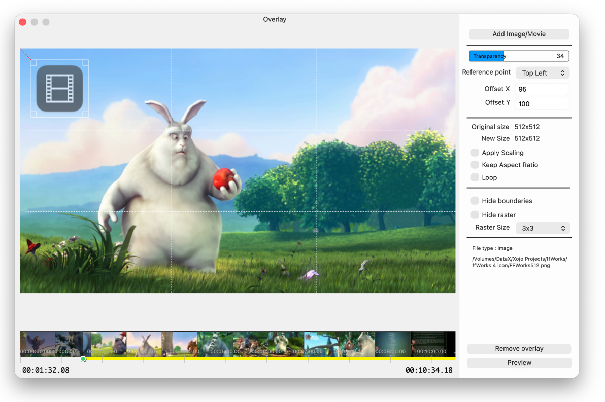Viewport: 605px width, 402px height.
Task: Click the Preview button
Action: point(519,362)
